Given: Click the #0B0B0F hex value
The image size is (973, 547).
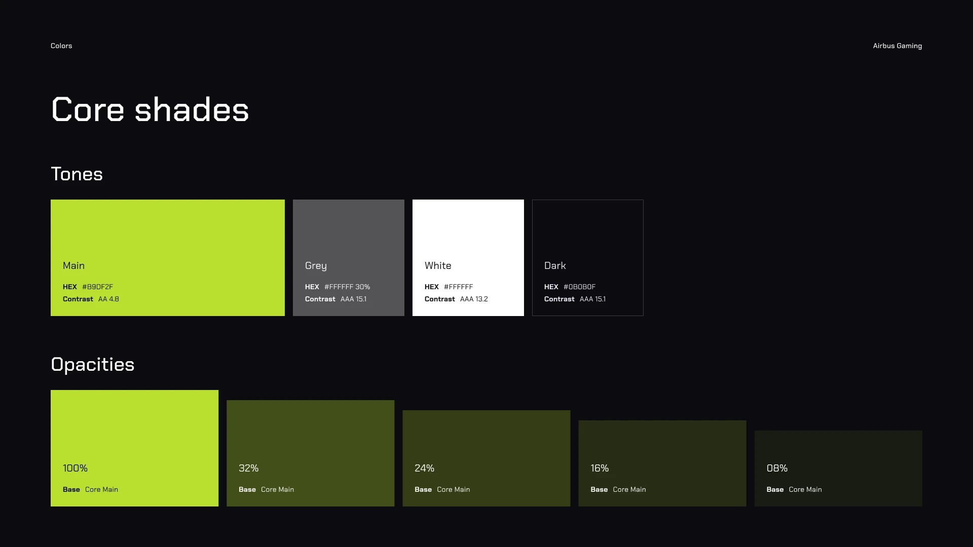Looking at the screenshot, I should pyautogui.click(x=580, y=287).
